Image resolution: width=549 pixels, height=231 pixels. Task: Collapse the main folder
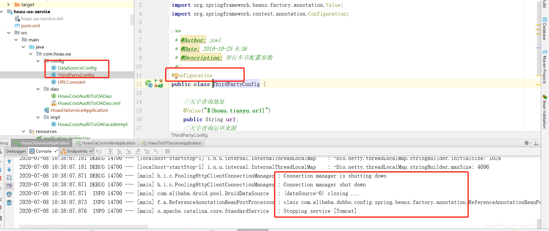coord(16,40)
